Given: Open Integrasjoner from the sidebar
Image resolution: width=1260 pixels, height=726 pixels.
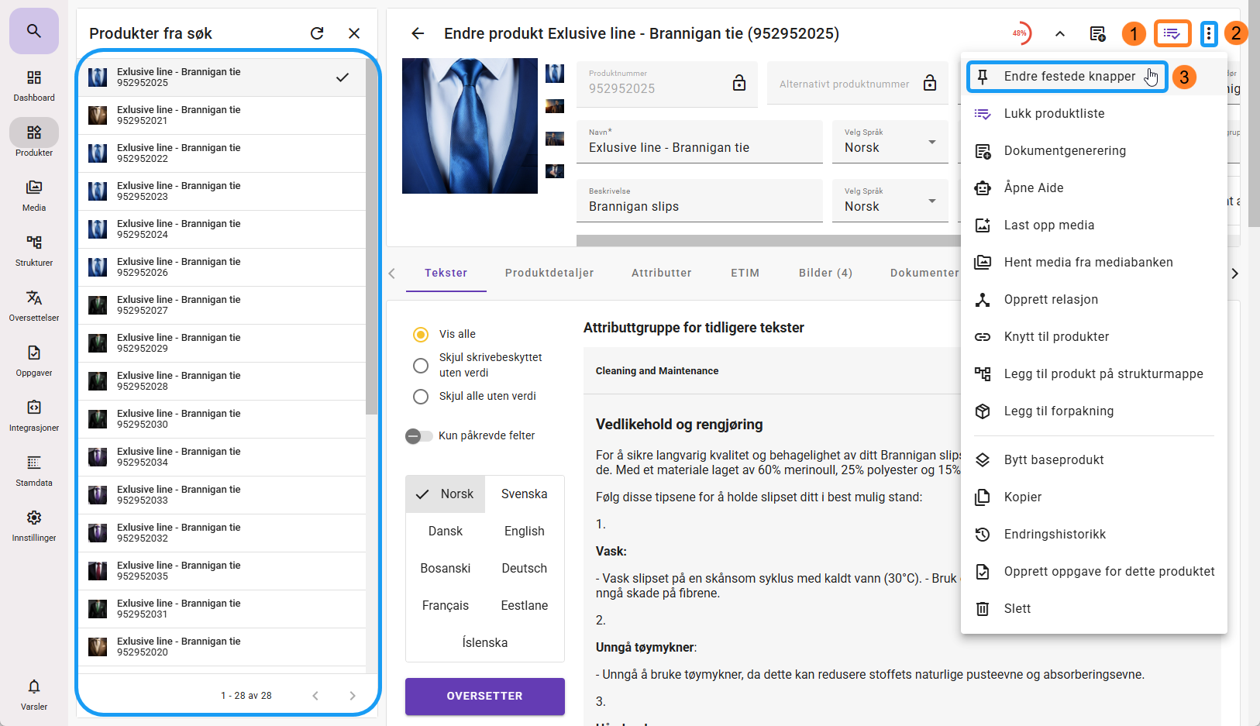Looking at the screenshot, I should tap(34, 415).
